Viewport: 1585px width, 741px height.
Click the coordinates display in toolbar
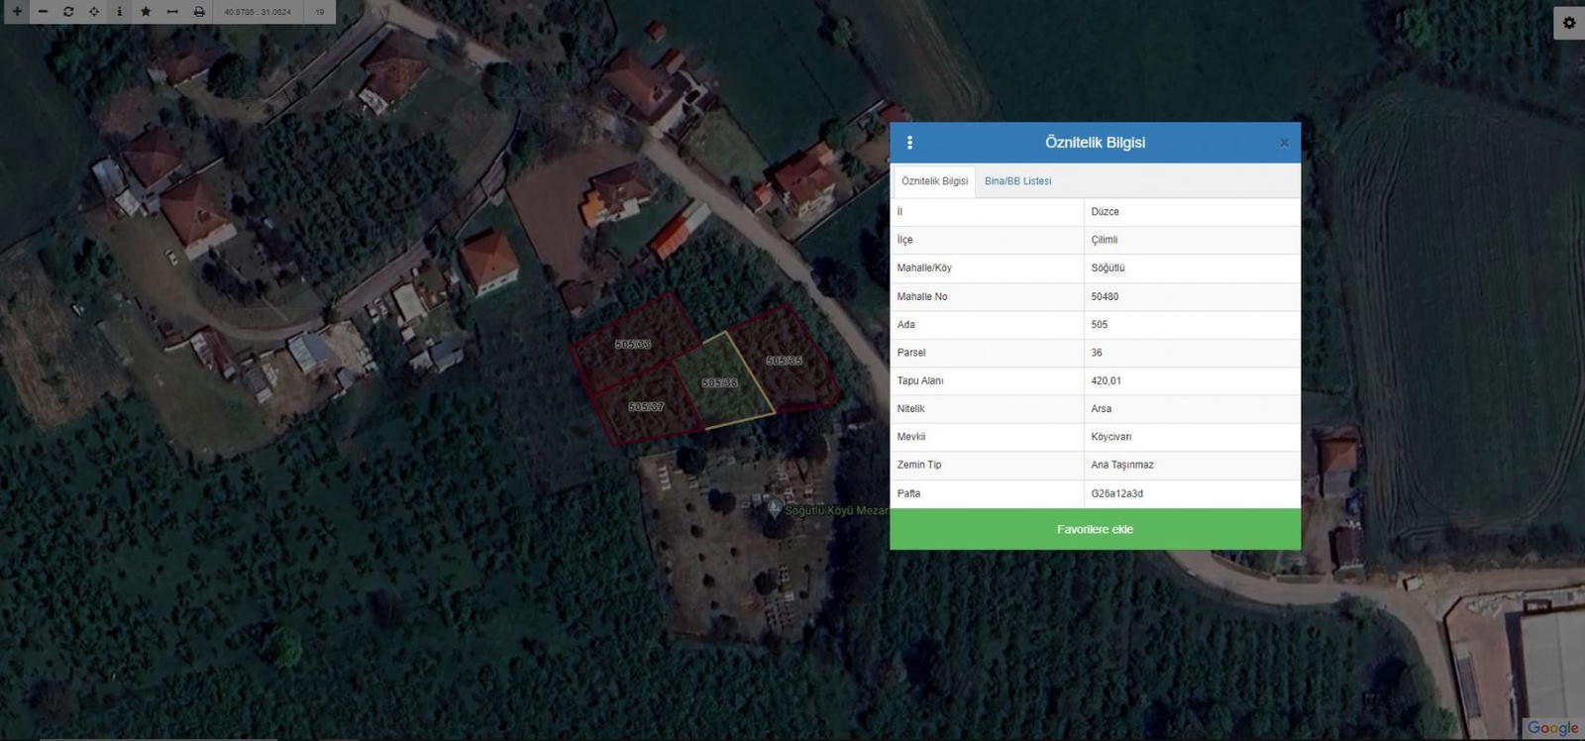[x=258, y=12]
